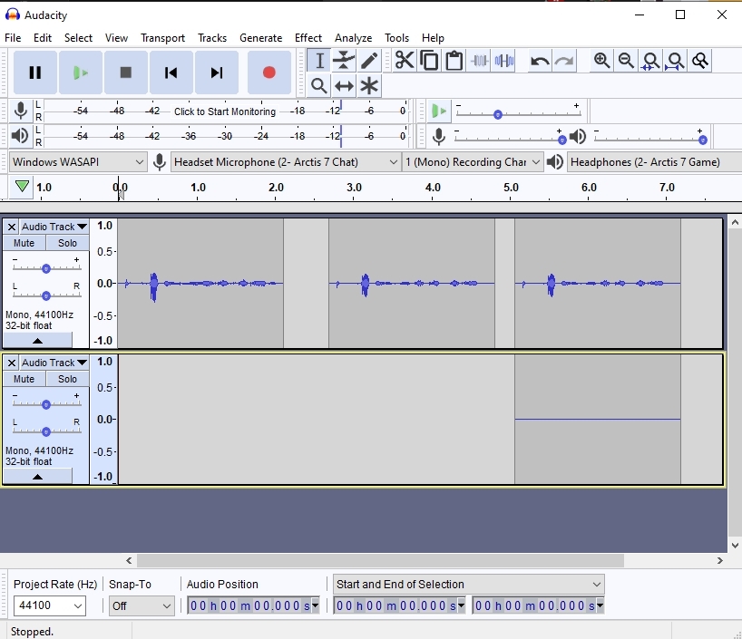Open the Headphones playback device dropdown
The height and width of the screenshot is (639, 742).
click(654, 162)
